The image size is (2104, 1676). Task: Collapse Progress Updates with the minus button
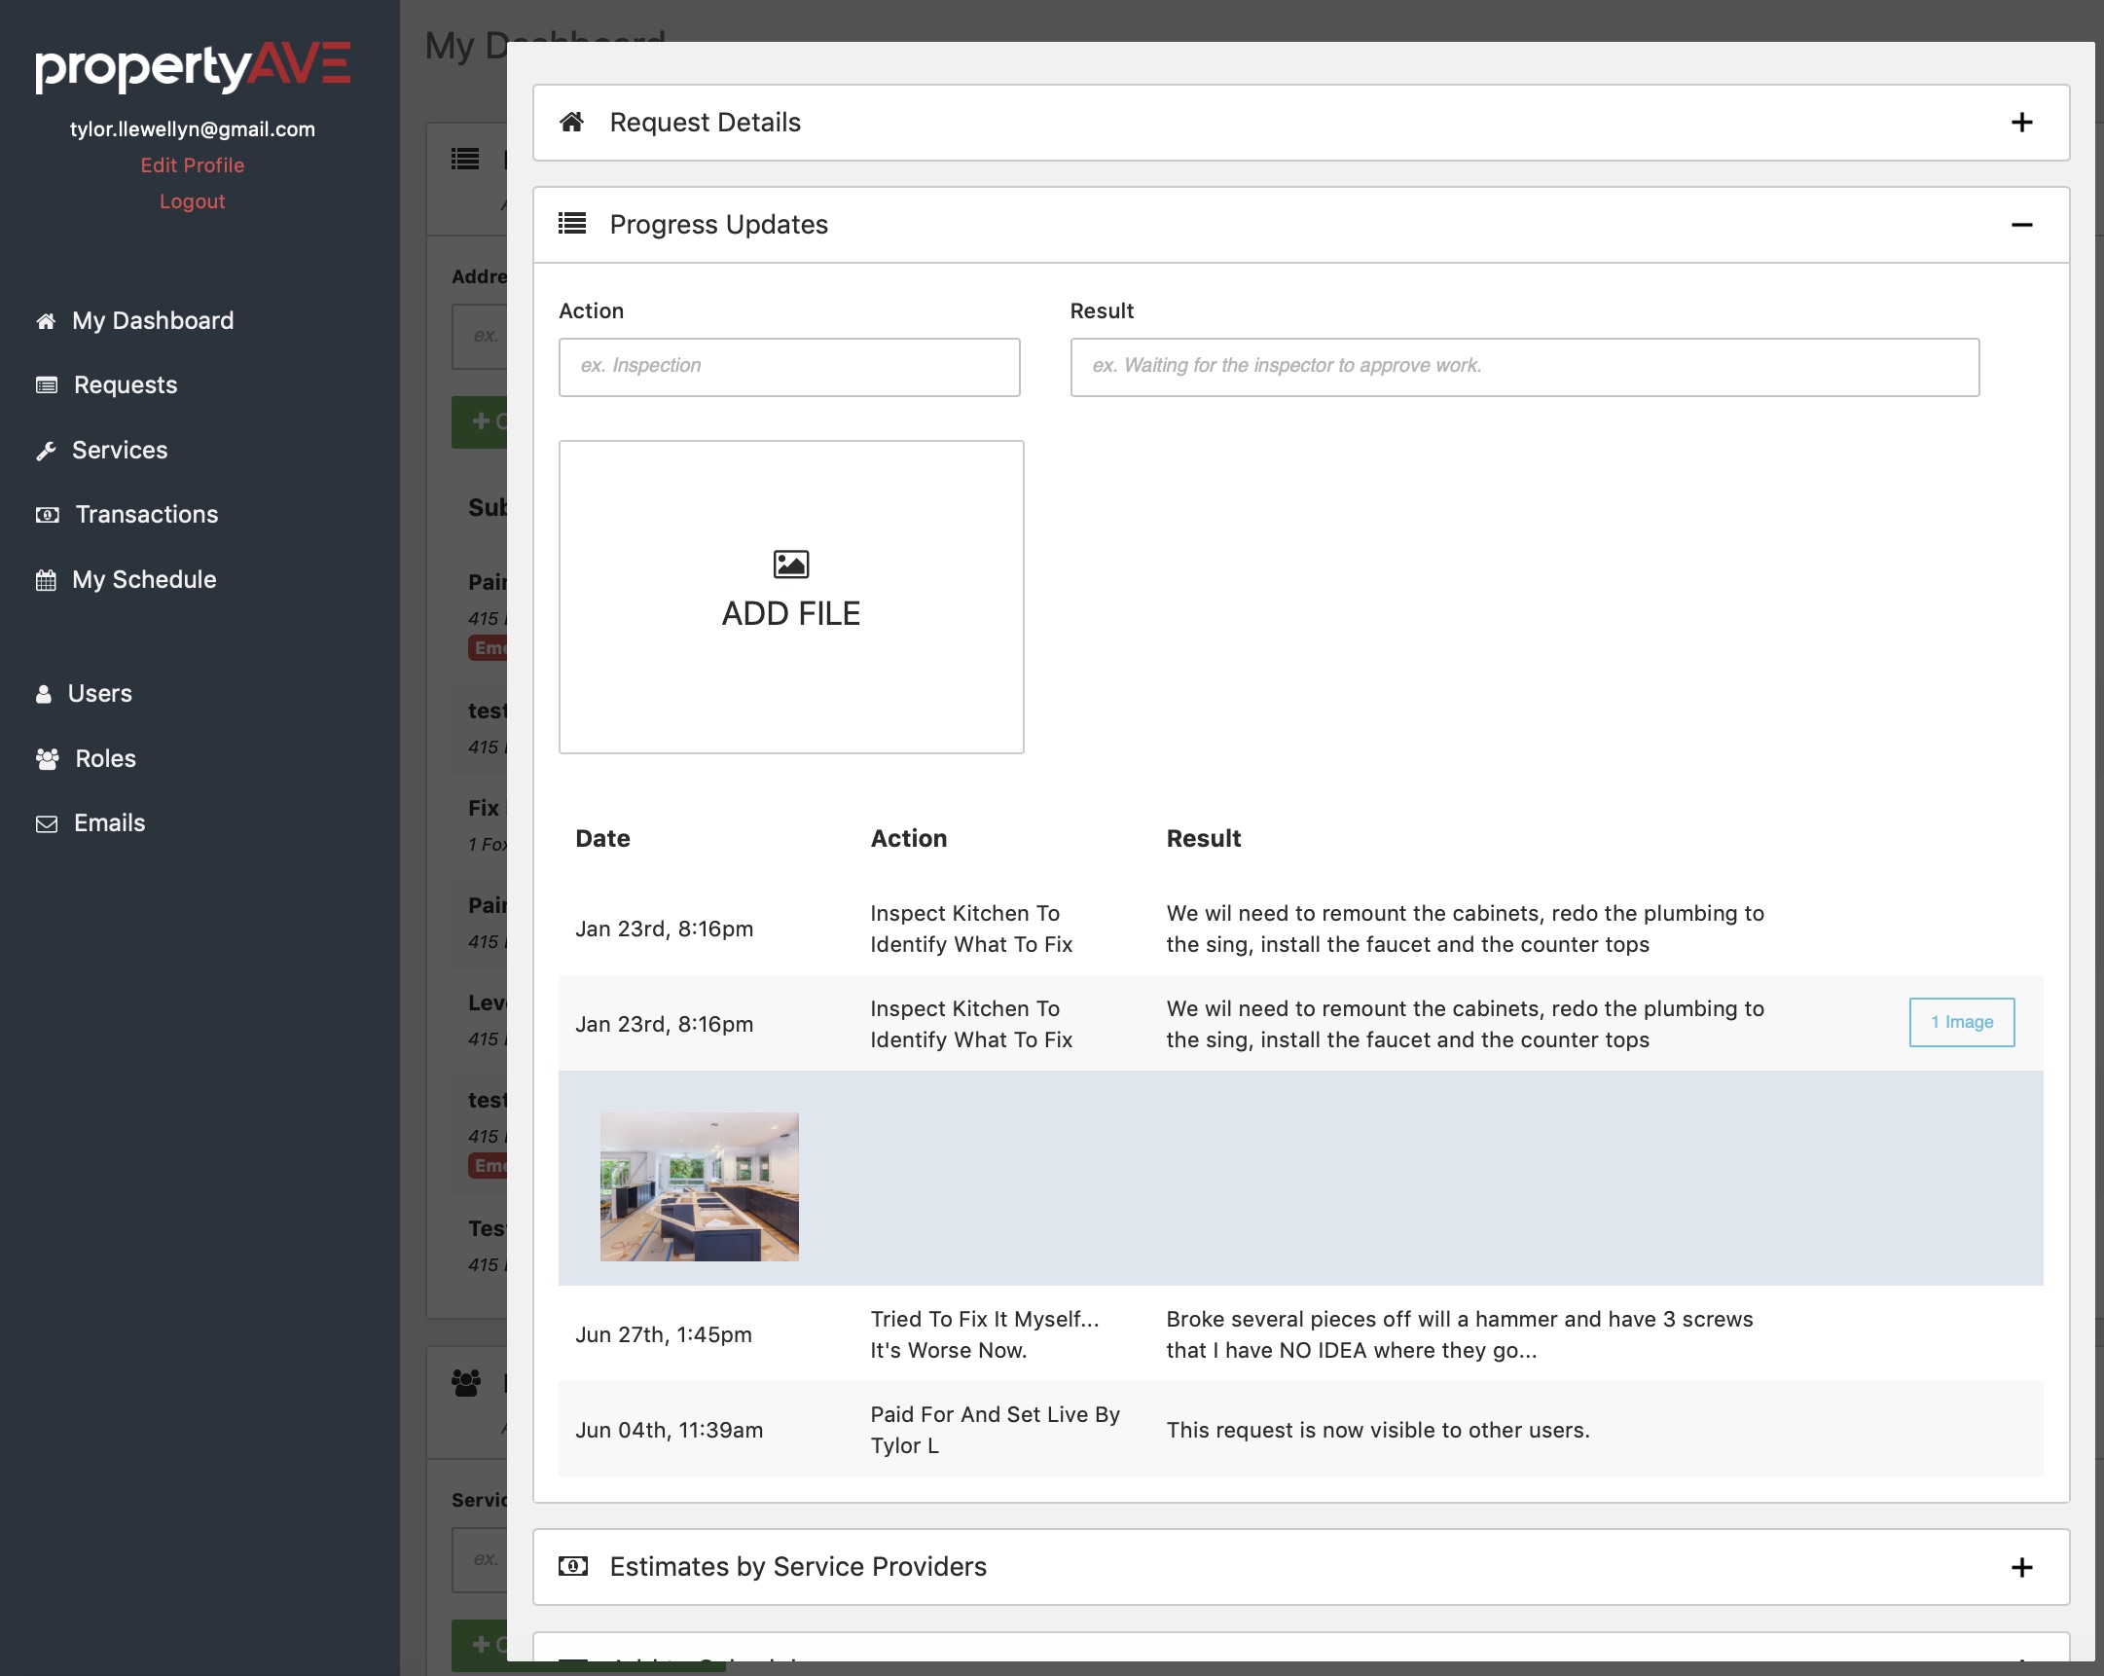click(x=2021, y=225)
